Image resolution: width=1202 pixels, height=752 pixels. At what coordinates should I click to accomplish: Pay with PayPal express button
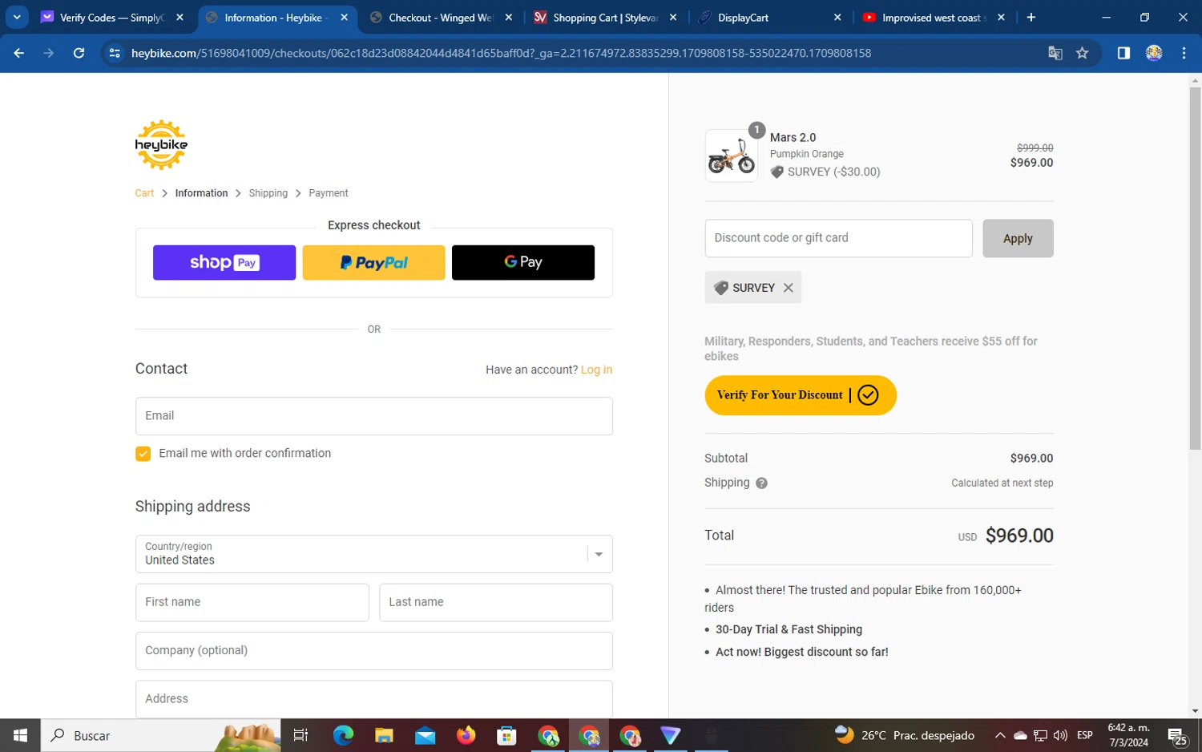click(373, 263)
